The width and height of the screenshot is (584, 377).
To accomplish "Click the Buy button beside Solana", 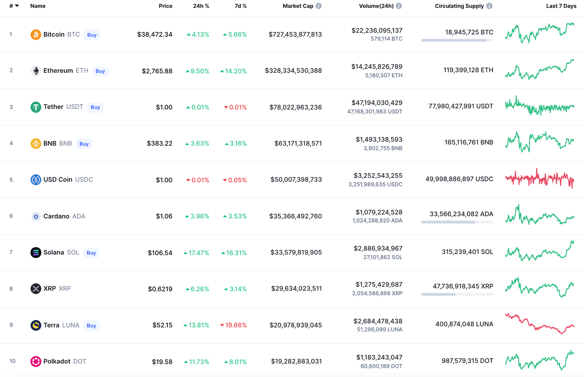I will 91,252.
